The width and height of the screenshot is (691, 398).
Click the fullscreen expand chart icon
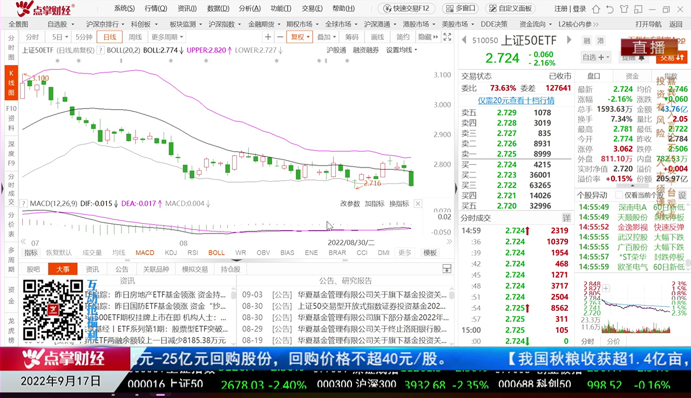coord(447,37)
